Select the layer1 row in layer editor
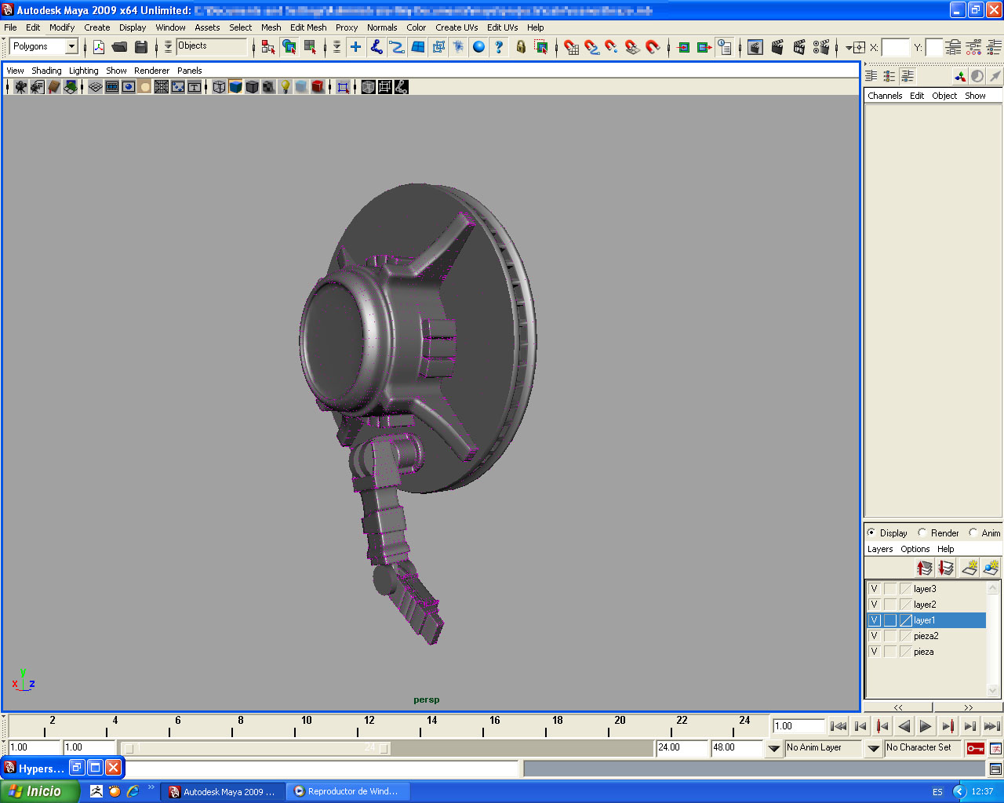Image resolution: width=1004 pixels, height=803 pixels. click(x=926, y=620)
